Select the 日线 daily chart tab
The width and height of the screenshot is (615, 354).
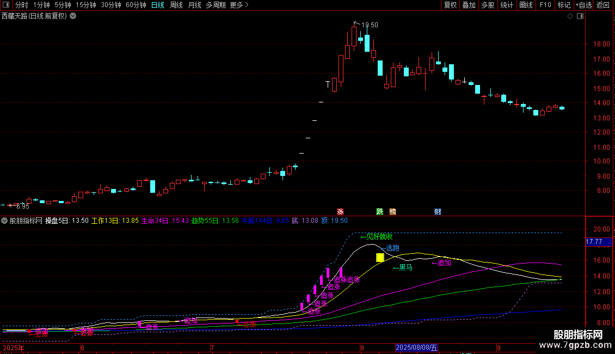[158, 5]
